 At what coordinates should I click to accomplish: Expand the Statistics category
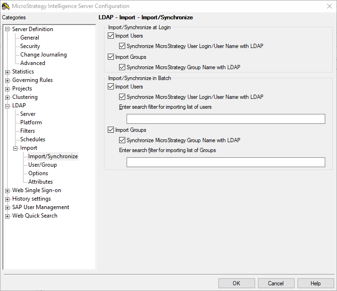click(x=8, y=72)
